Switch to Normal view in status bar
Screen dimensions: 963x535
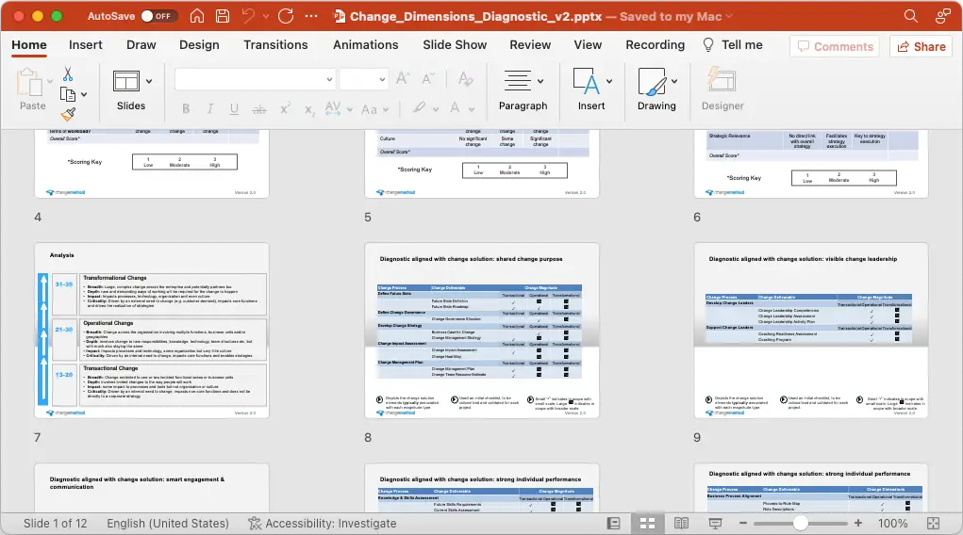pos(613,524)
